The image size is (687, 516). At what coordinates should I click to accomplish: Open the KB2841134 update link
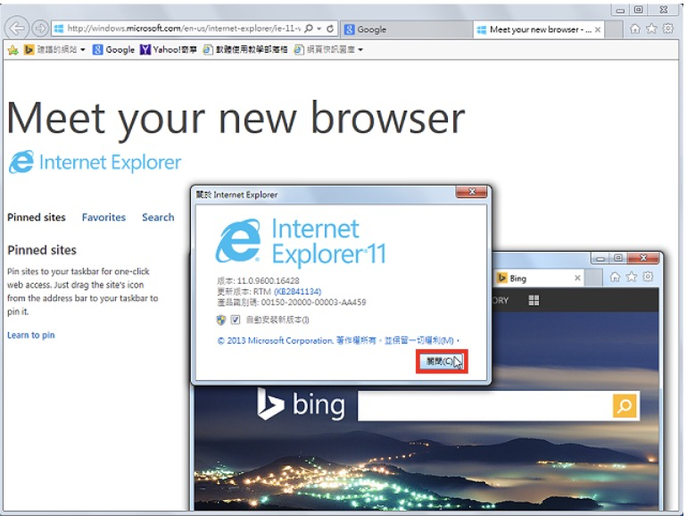[x=297, y=292]
